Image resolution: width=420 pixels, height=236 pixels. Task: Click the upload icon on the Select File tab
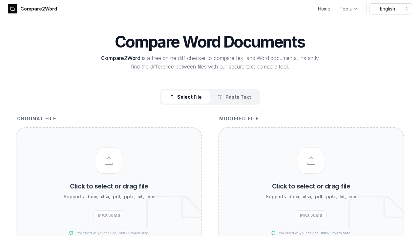point(172,97)
